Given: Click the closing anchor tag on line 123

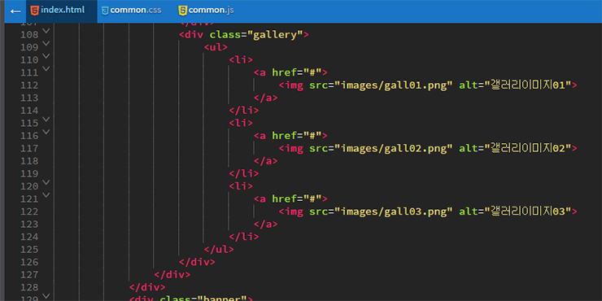Looking at the screenshot, I should click(266, 225).
